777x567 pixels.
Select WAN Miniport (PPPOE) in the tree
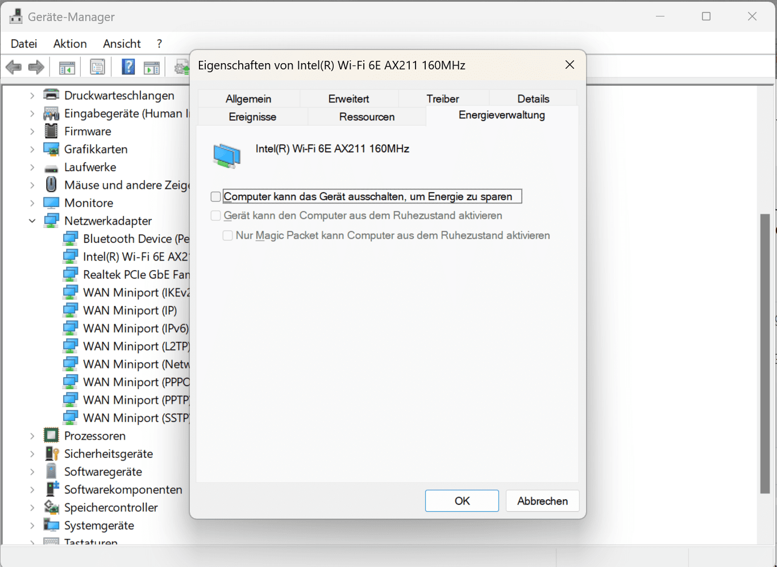tap(135, 382)
